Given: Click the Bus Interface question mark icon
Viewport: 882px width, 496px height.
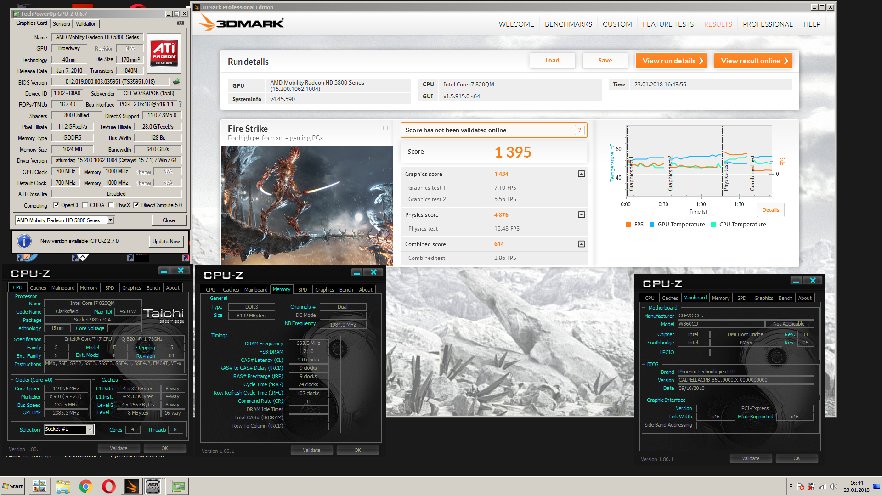Looking at the screenshot, I should pyautogui.click(x=180, y=104).
